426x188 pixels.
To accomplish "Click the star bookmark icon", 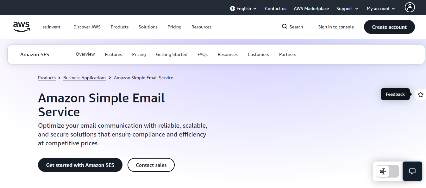I will [x=420, y=94].
